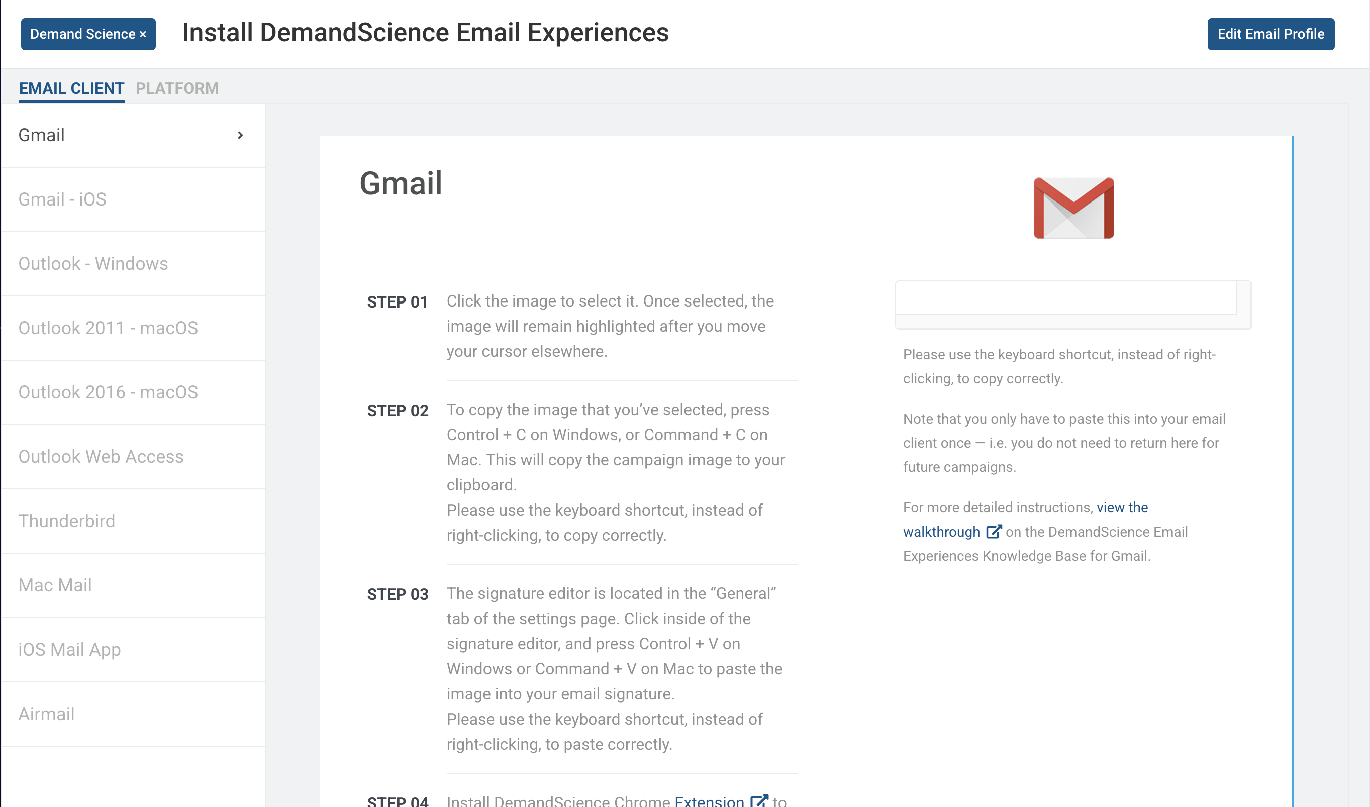Viewport: 1370px width, 807px height.
Task: Select Outlook - Windows in the sidebar
Action: point(133,264)
